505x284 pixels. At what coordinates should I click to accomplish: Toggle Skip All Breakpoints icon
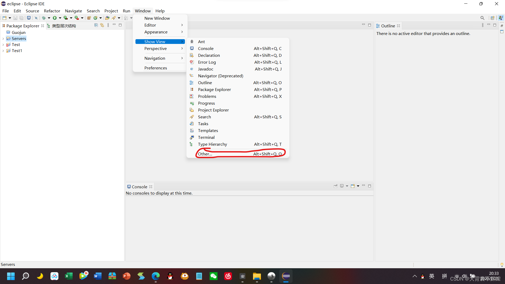coord(36,18)
